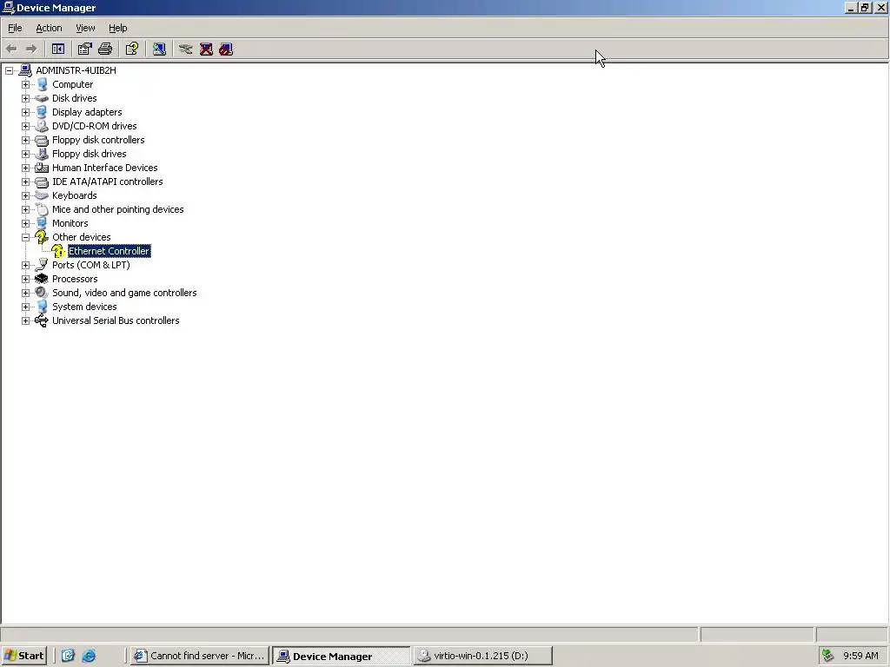Expand the IDE ATA/ATAPI controllers category
The width and height of the screenshot is (890, 667).
coord(25,182)
